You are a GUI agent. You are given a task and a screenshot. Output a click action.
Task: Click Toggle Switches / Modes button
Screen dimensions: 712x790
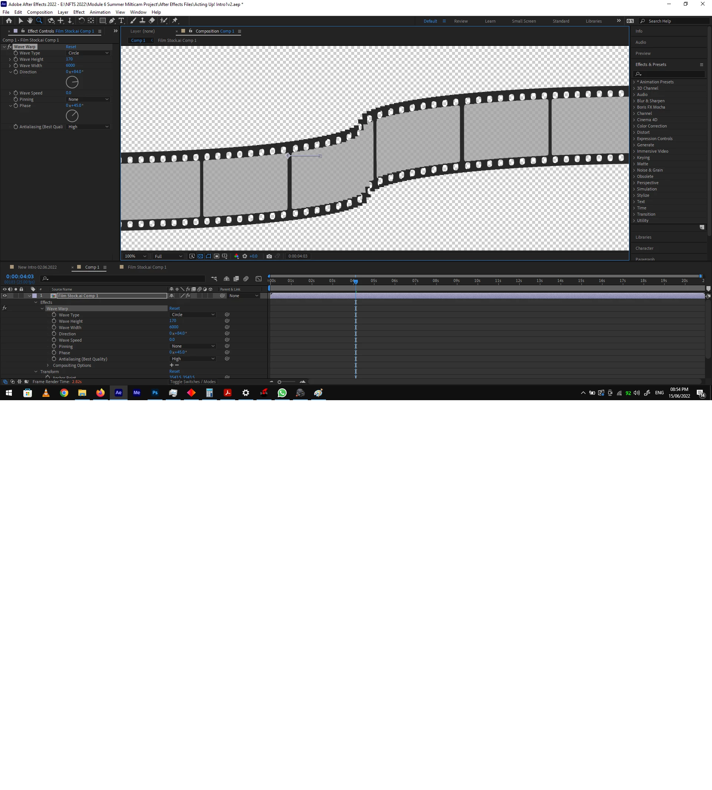(192, 382)
